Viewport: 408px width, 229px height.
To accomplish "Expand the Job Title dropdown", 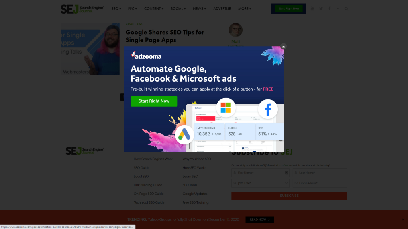I will pos(261,183).
